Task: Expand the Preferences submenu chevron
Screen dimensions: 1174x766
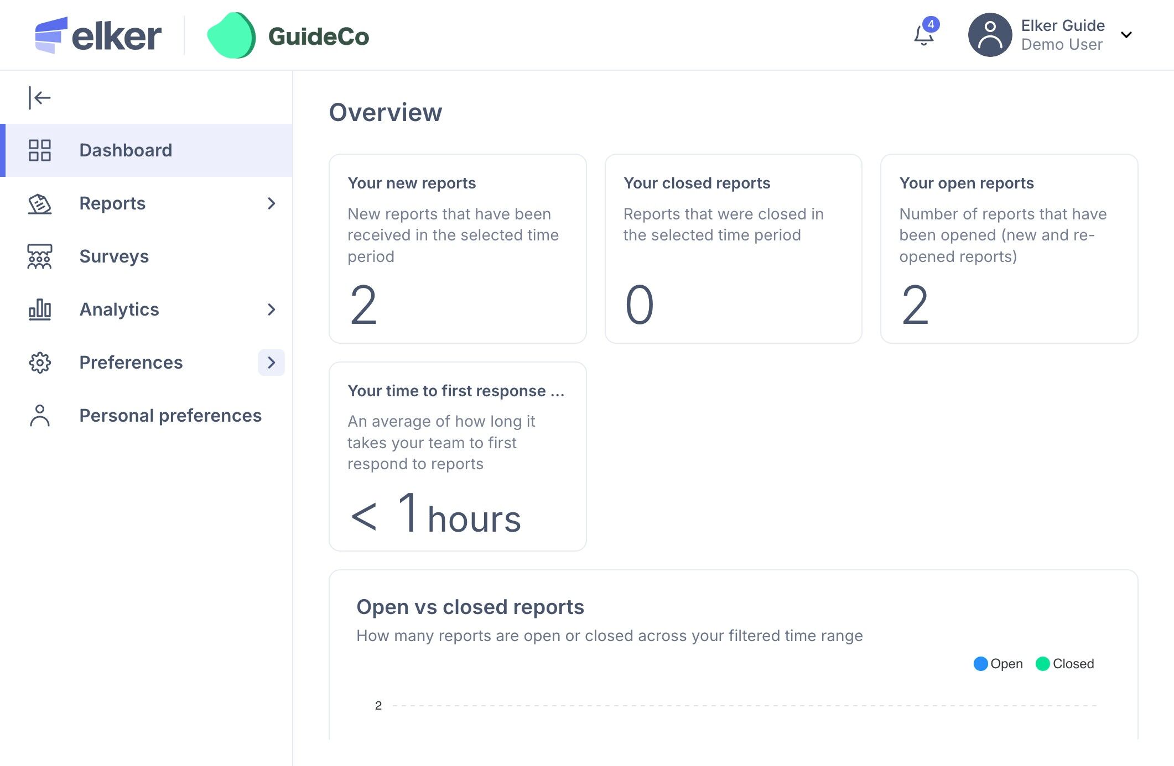Action: tap(271, 363)
